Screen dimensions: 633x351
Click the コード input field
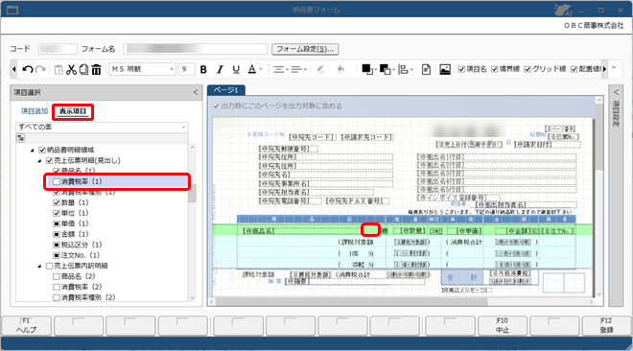58,49
